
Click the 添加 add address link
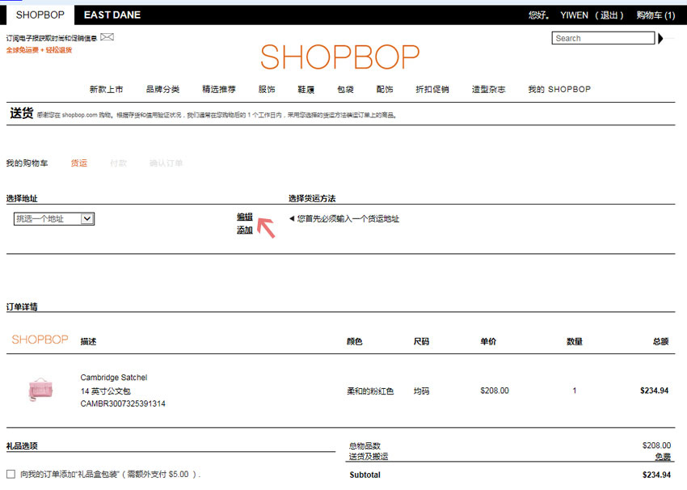(x=244, y=230)
